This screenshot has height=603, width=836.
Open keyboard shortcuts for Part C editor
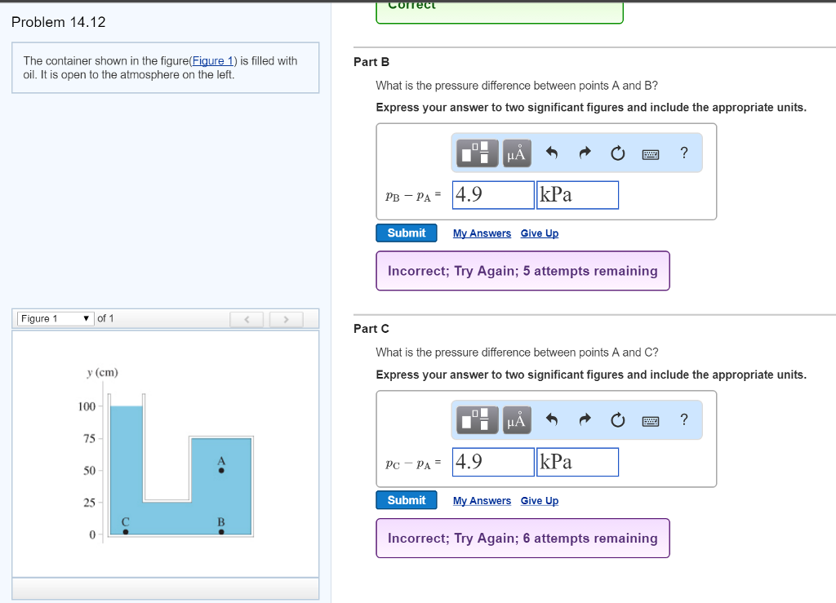651,420
